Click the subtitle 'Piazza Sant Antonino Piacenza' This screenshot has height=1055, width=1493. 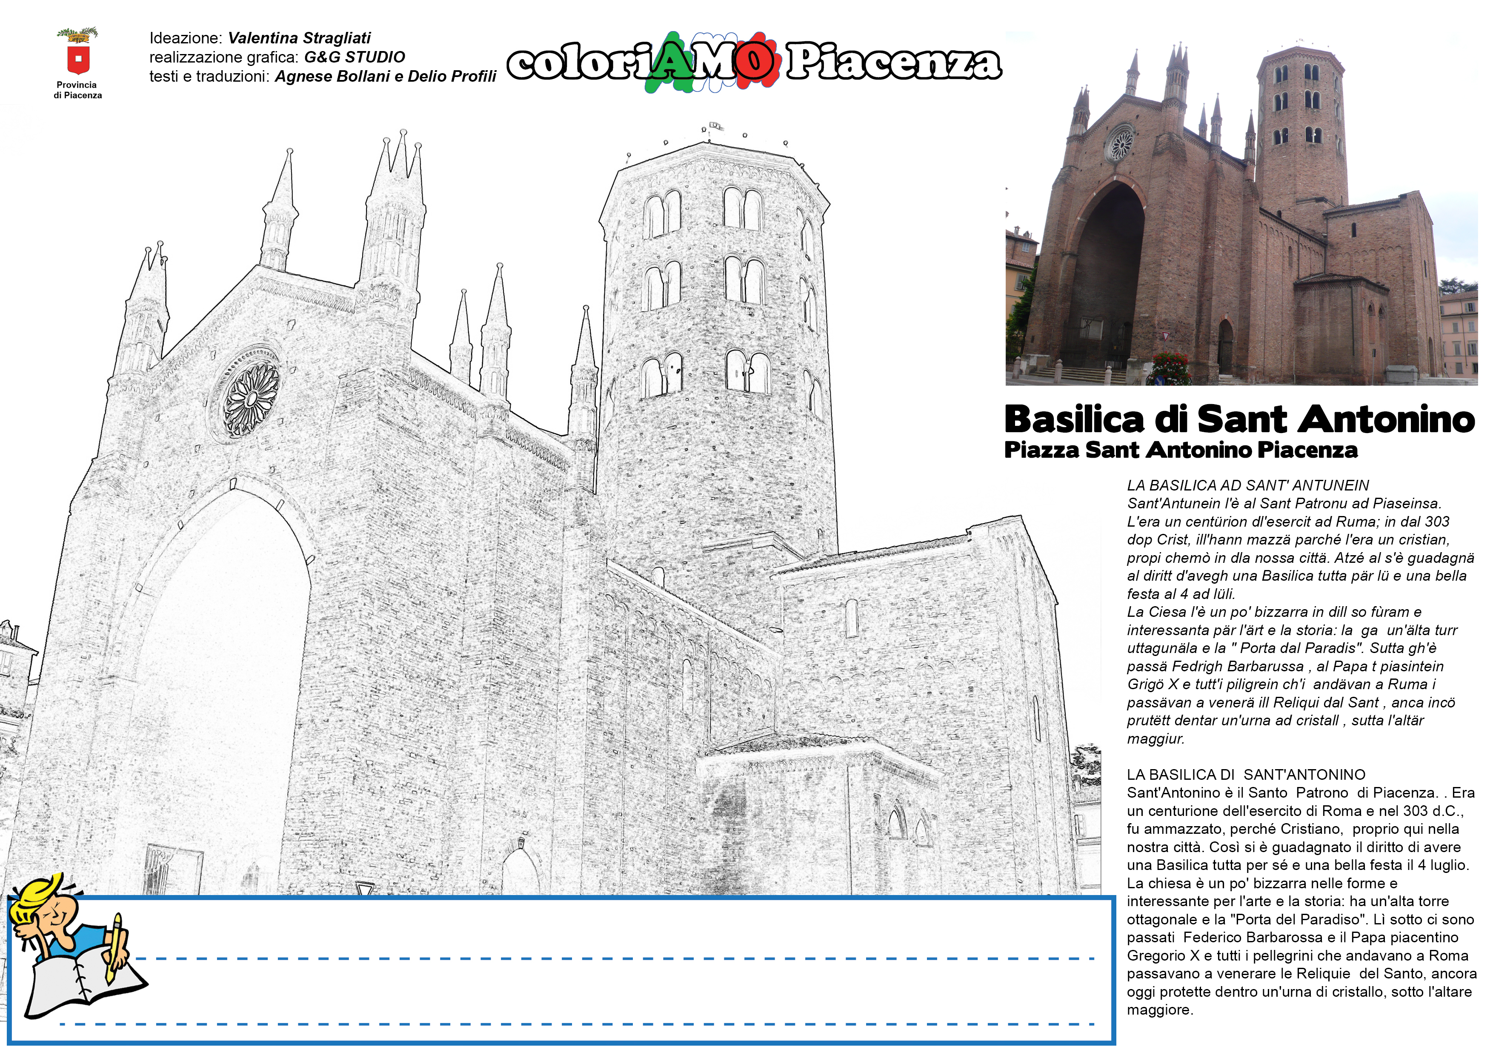pos(1181,450)
